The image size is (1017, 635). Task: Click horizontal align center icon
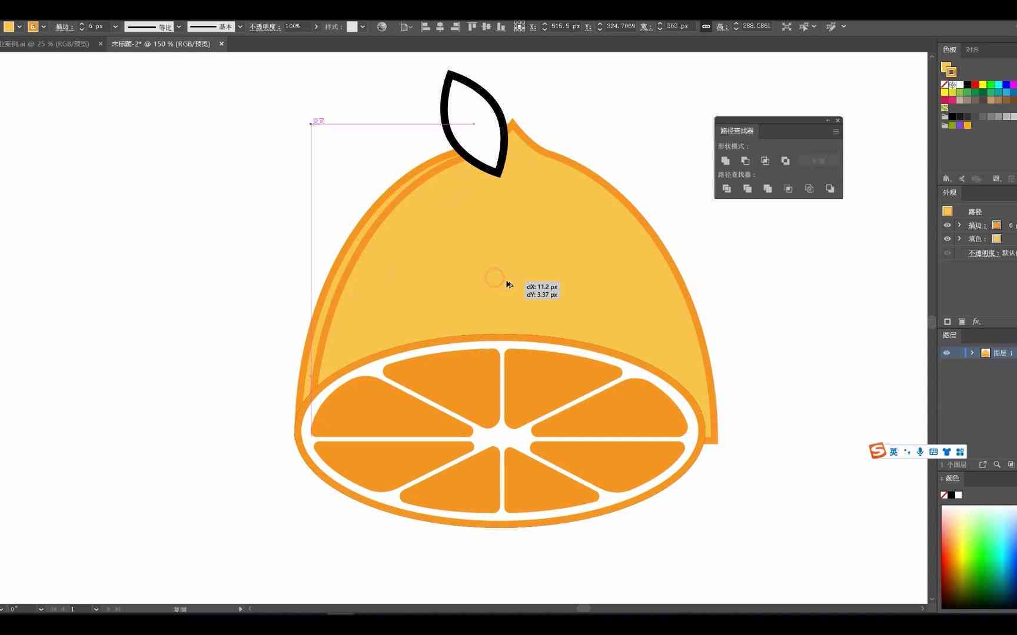[440, 26]
